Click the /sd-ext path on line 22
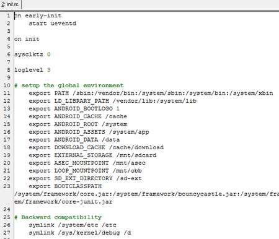Viewport: 279px width, 239px height. tap(129, 178)
